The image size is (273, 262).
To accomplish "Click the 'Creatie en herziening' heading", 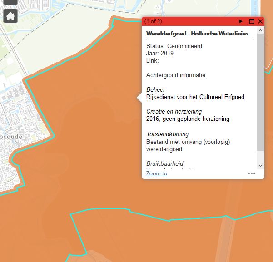I will (174, 111).
